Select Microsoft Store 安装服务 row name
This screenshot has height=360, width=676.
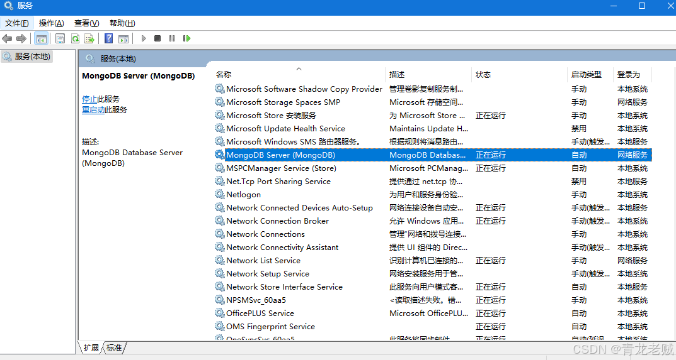[x=271, y=115]
